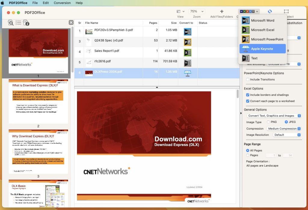Click the page preview magnifier icon
Viewport: 308px width, 210px height.
(x=11, y=23)
